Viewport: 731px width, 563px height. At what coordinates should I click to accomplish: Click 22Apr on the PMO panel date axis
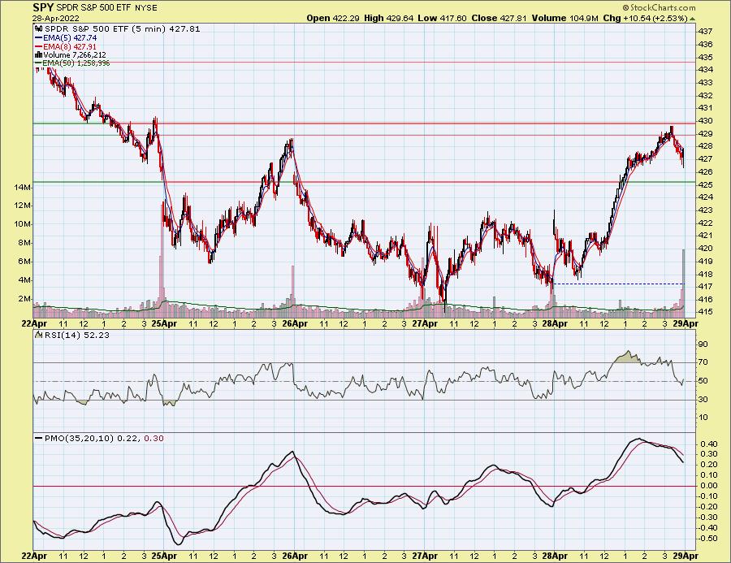(x=34, y=556)
